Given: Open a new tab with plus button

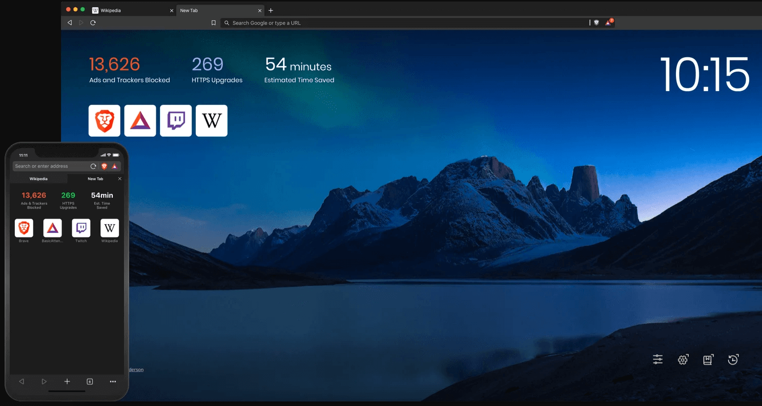Looking at the screenshot, I should (x=271, y=10).
